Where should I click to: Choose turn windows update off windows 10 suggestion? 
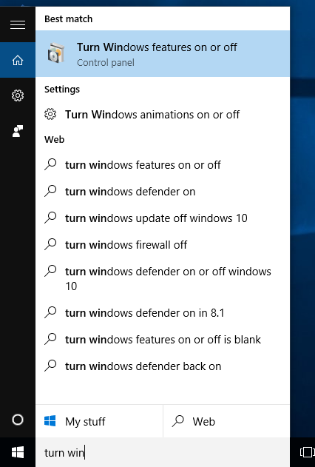pyautogui.click(x=163, y=218)
